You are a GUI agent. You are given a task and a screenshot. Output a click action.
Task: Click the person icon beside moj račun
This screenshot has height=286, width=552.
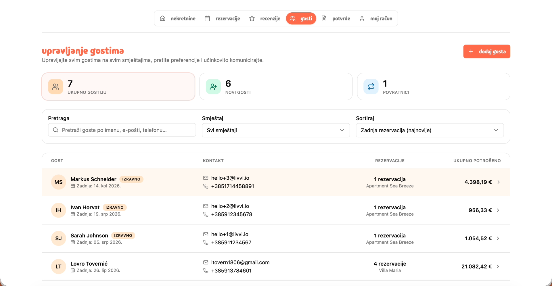[362, 18]
